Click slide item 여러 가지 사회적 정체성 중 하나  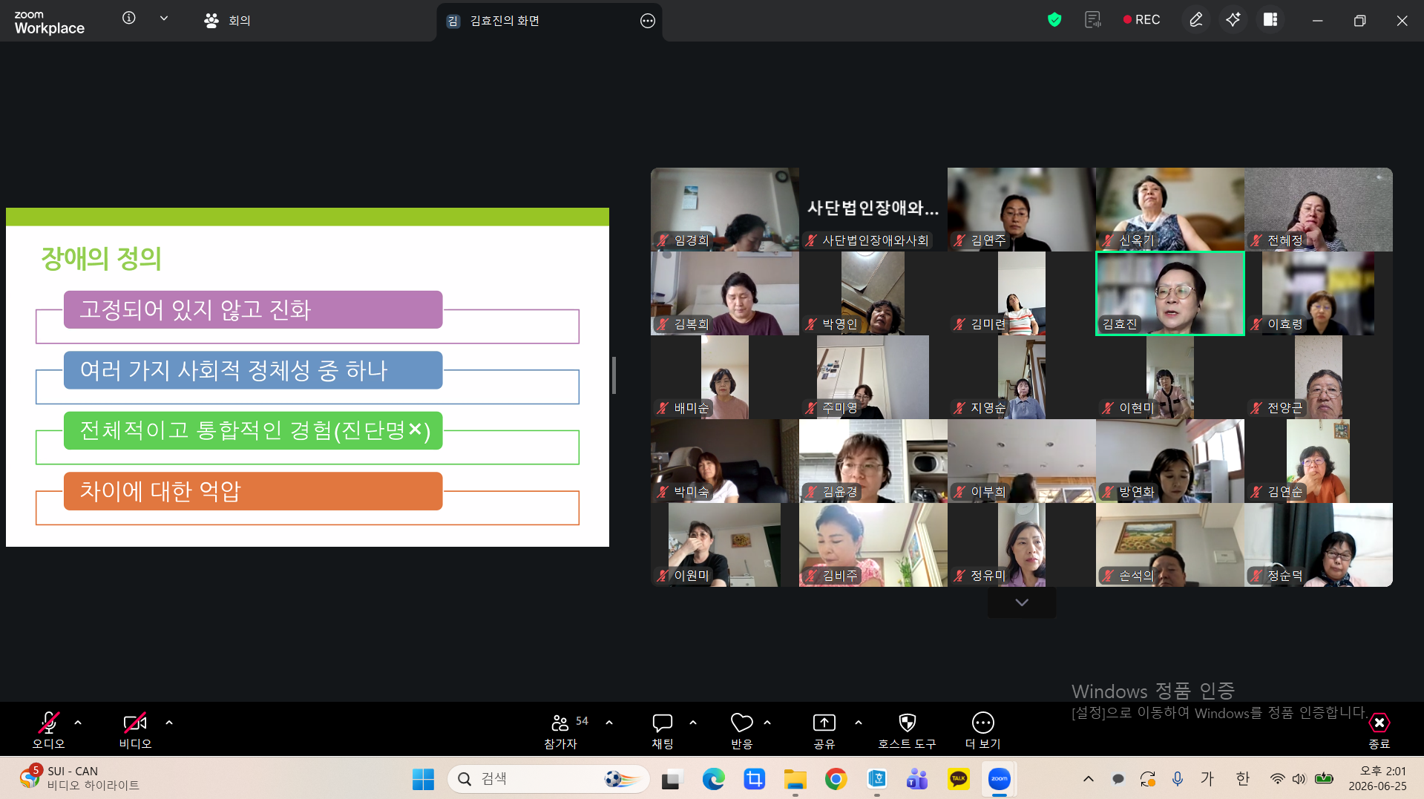253,370
